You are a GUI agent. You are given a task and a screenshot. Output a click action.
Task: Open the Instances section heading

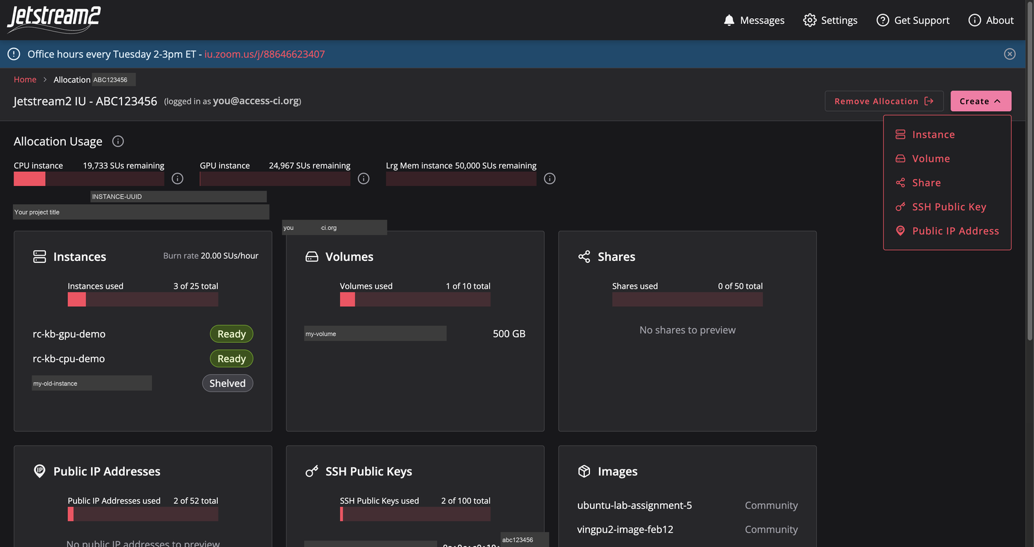[x=79, y=257]
